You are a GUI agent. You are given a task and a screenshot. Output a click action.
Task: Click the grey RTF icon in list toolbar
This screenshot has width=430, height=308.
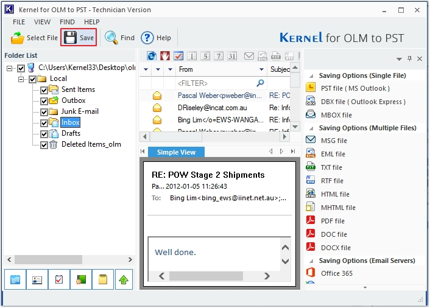(289, 56)
